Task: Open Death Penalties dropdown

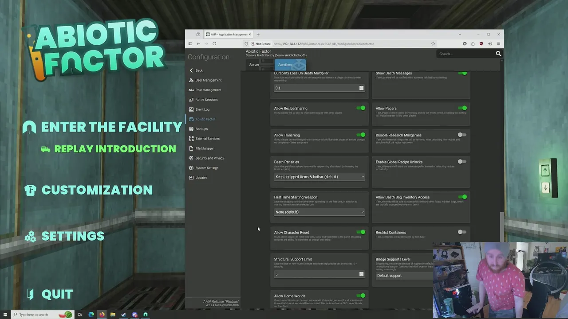Action: [x=319, y=177]
